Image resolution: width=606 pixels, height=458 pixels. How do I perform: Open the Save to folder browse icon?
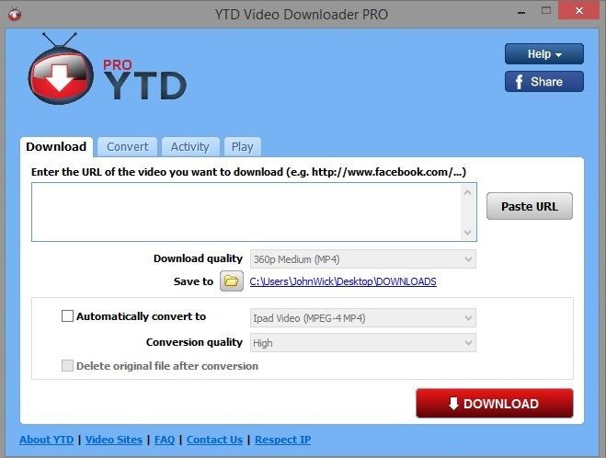point(232,281)
